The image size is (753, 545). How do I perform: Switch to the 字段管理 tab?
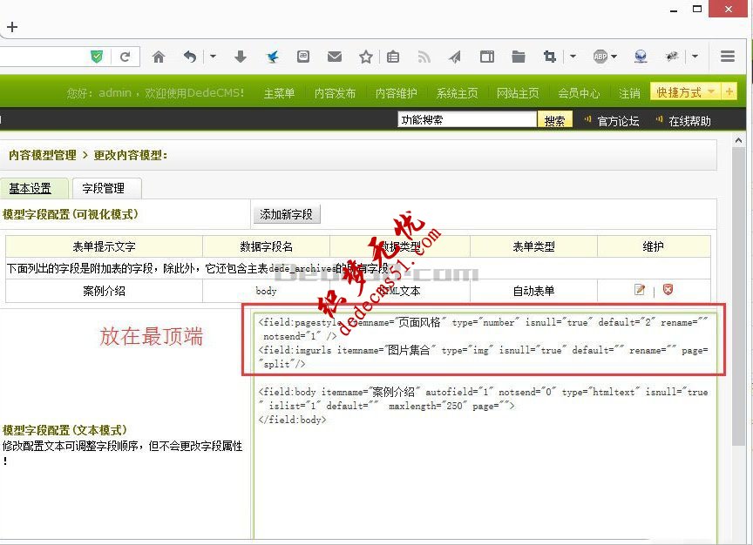tap(105, 187)
